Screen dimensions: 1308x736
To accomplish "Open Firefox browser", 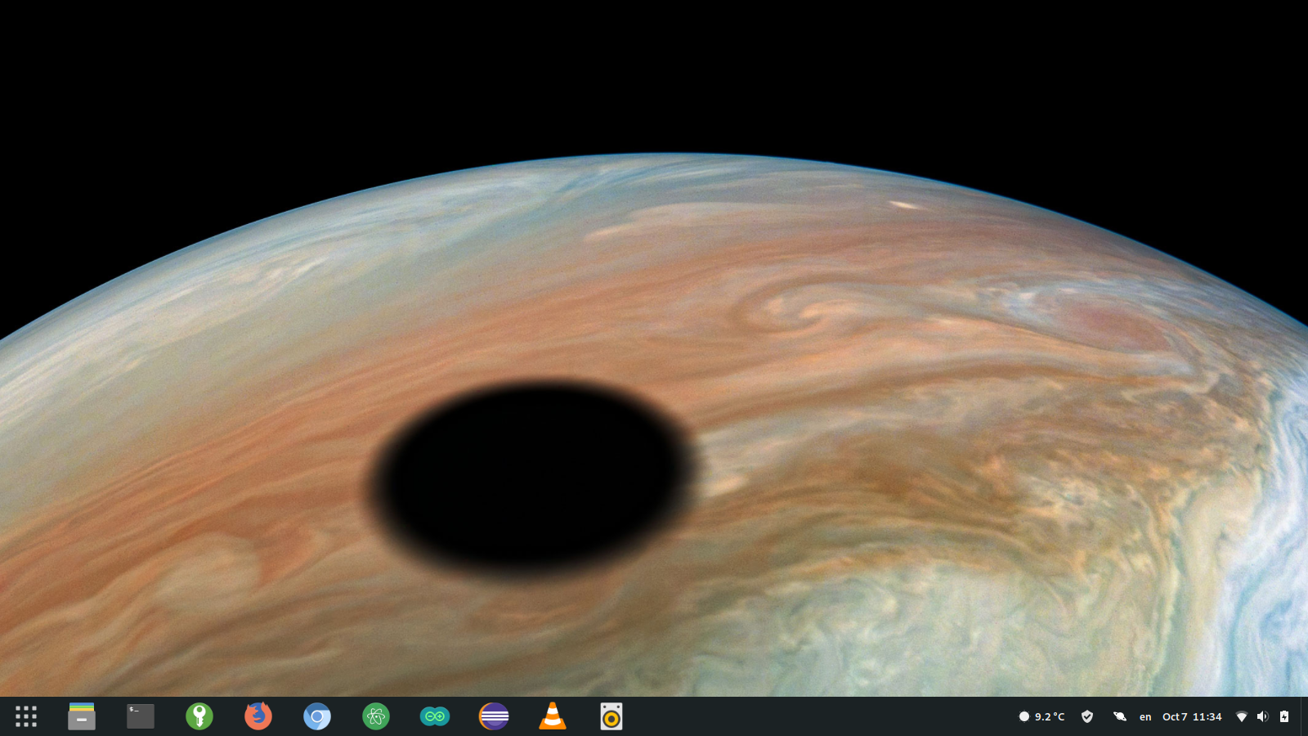I will (258, 716).
